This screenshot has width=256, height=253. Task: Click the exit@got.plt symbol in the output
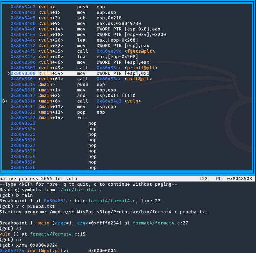click(x=47, y=251)
